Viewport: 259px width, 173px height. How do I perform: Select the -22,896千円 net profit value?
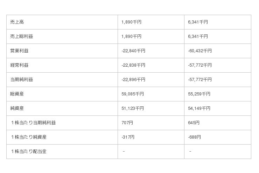pos(133,80)
